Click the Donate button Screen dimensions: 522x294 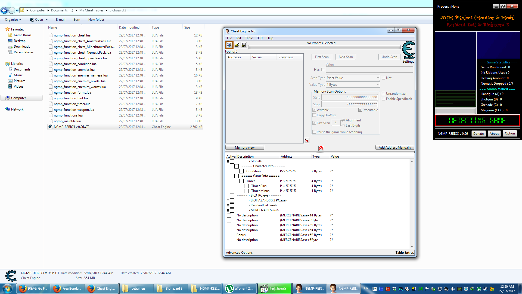coord(478,133)
